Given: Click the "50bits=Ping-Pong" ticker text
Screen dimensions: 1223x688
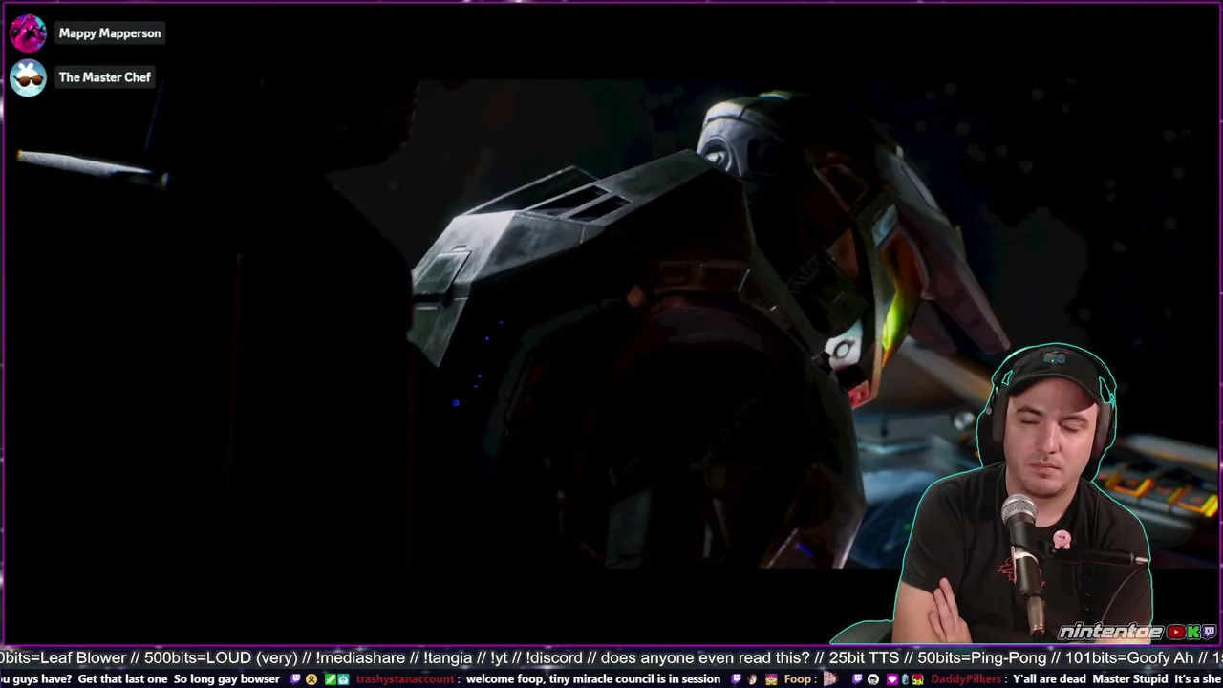Looking at the screenshot, I should (981, 658).
